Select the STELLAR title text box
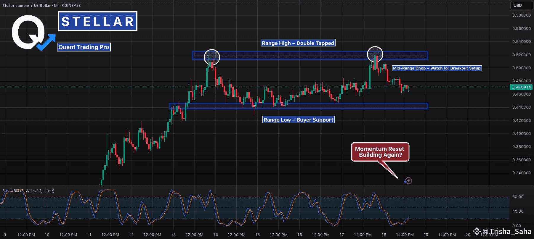This screenshot has height=239, width=534. 98,21
